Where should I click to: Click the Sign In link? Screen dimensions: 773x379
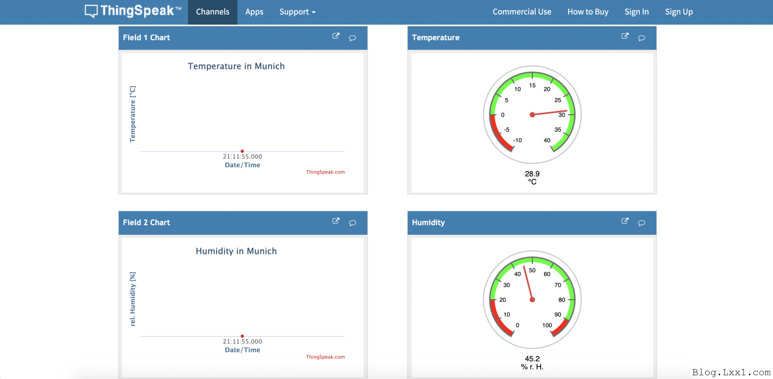[x=637, y=12]
